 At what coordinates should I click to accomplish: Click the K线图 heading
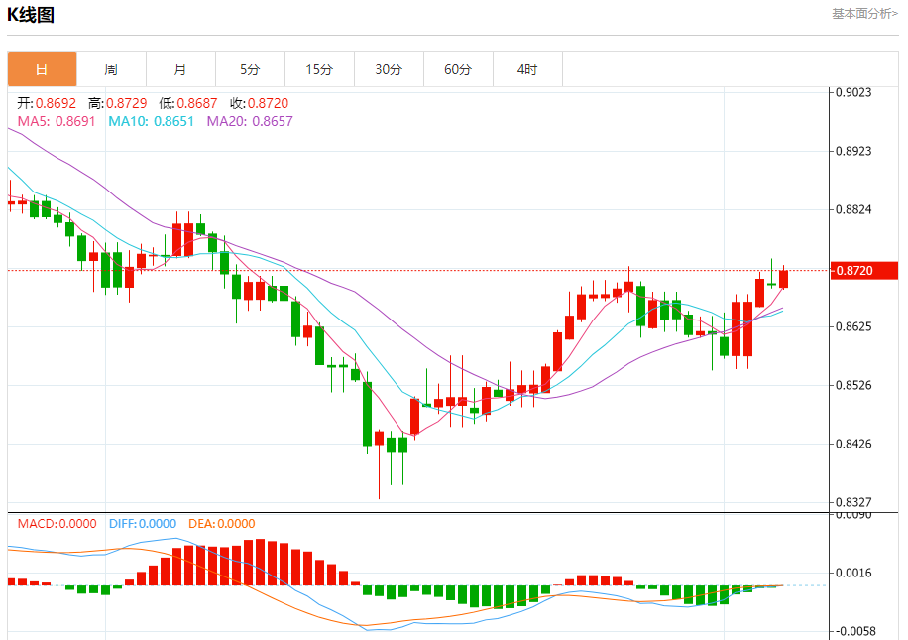coord(31,15)
